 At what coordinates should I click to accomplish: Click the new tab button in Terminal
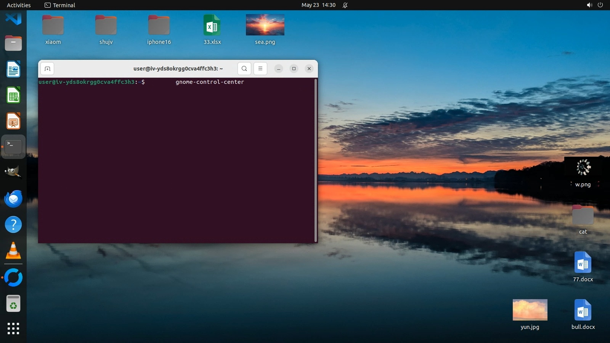(x=47, y=69)
